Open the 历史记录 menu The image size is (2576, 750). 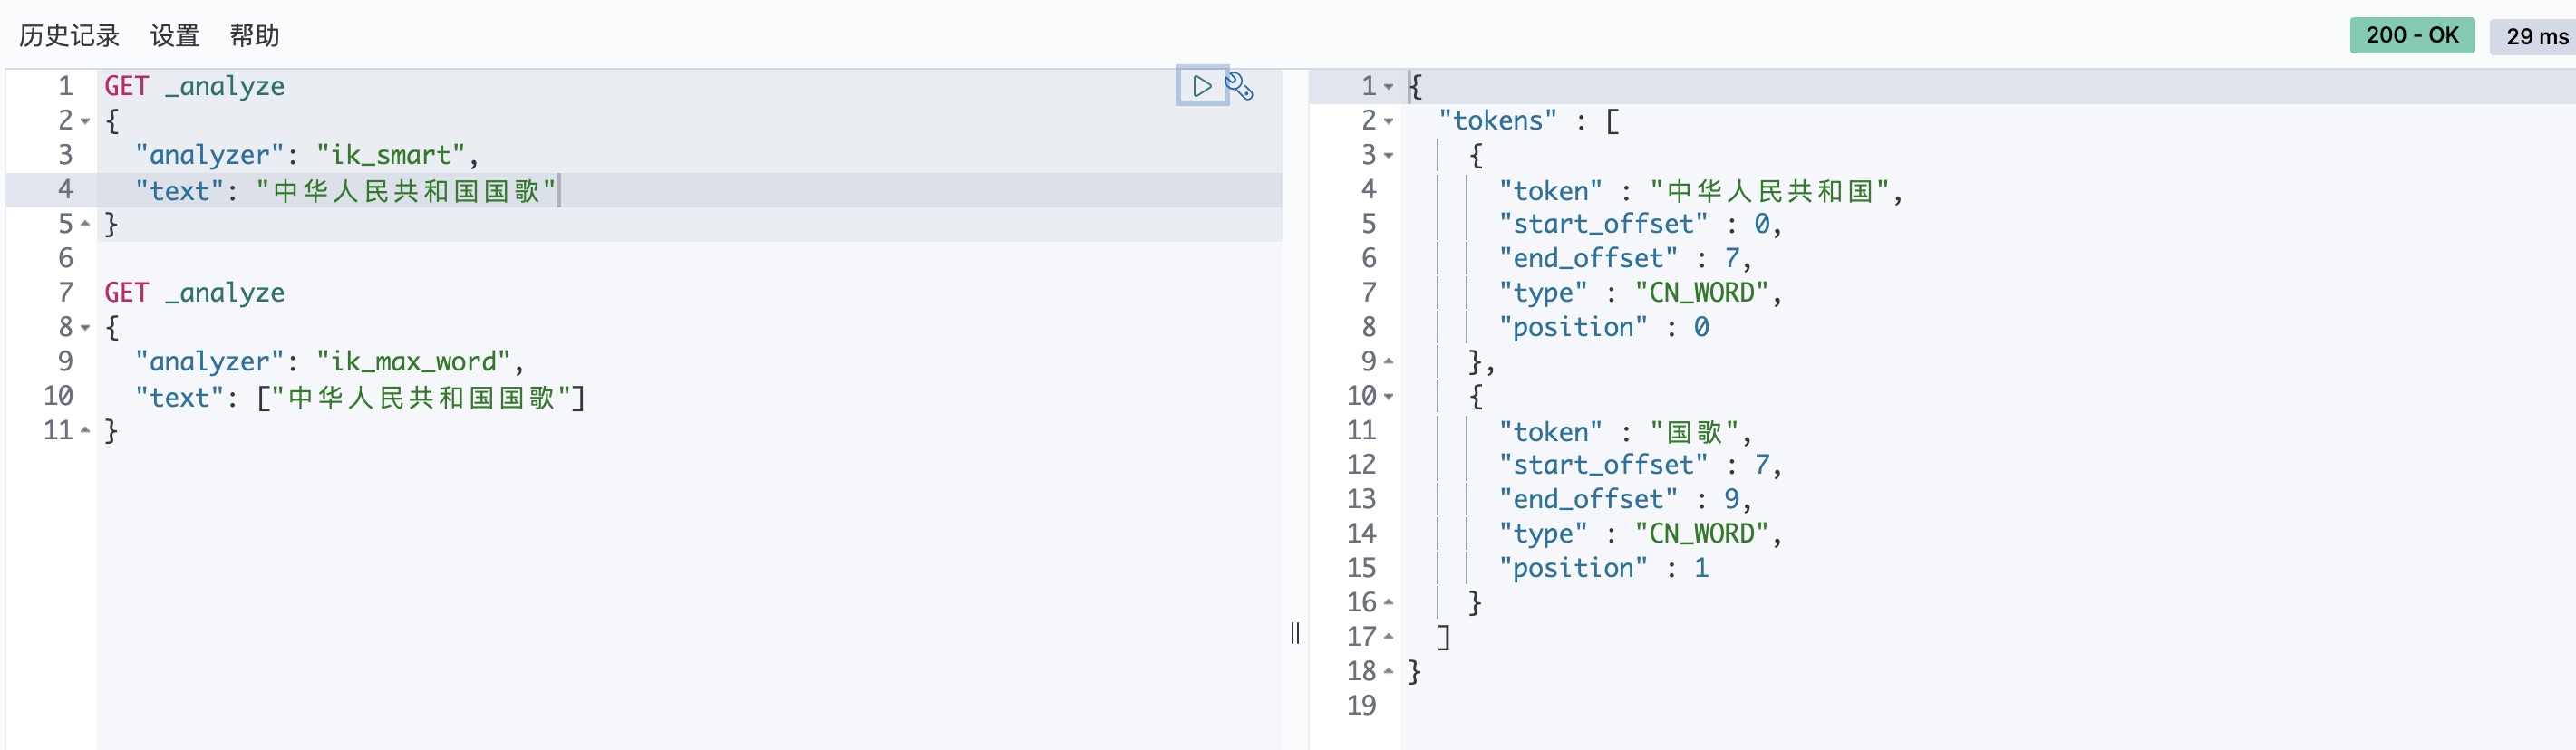pyautogui.click(x=69, y=36)
